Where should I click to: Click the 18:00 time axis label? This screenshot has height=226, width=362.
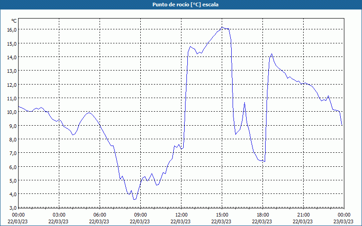point(263,215)
